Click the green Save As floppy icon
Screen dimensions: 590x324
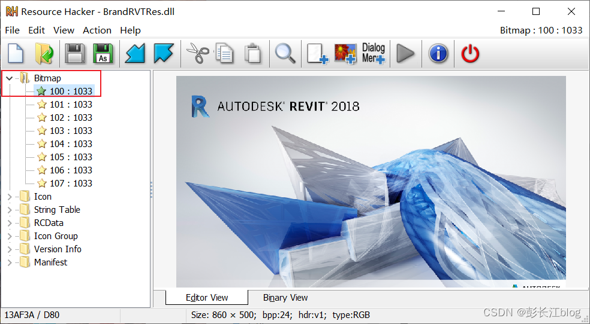tap(103, 54)
